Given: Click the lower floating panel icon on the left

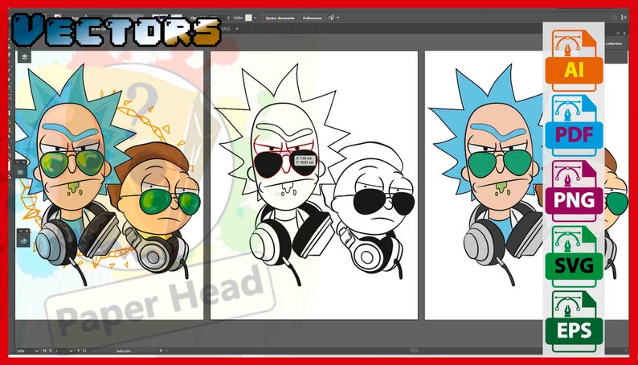Looking at the screenshot, I should [22, 240].
